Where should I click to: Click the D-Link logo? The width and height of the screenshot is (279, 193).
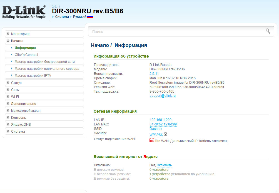[24, 12]
